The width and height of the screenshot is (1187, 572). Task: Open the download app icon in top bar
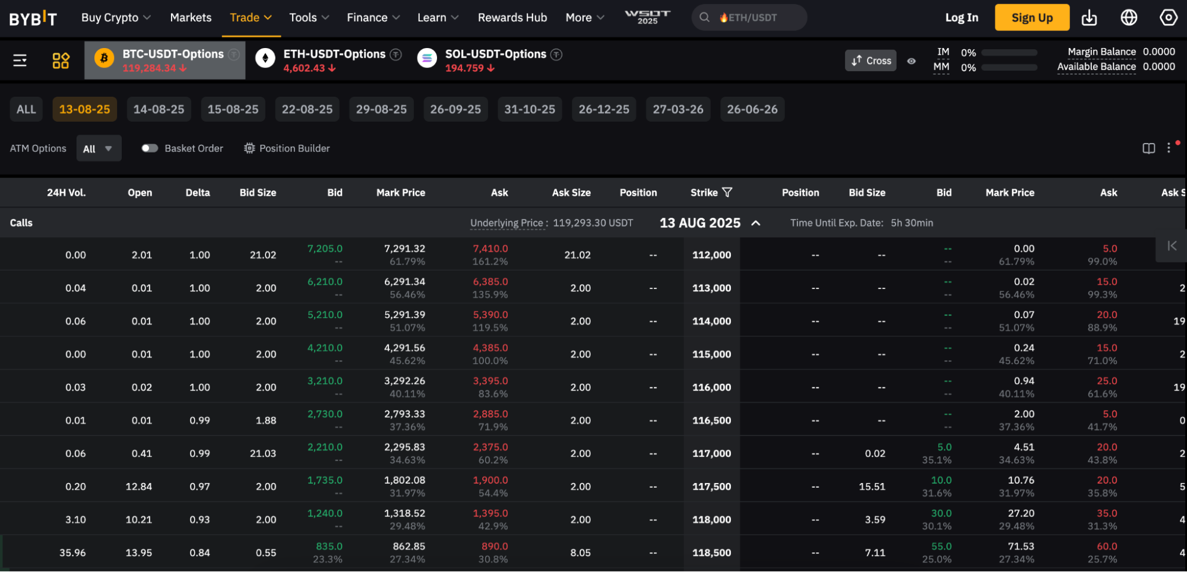click(x=1090, y=17)
